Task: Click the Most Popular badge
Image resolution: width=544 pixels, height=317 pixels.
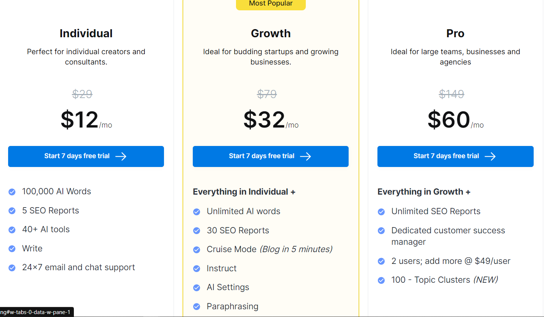Action: click(271, 4)
